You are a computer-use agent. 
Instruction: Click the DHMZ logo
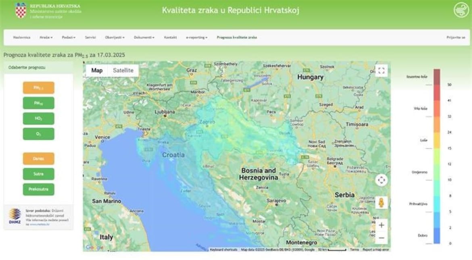15,216
